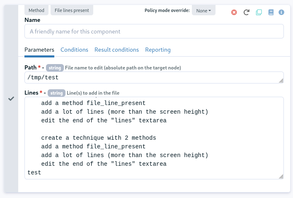Open the Policy mode override None dropdown
This screenshot has height=198, width=293.
203,11
